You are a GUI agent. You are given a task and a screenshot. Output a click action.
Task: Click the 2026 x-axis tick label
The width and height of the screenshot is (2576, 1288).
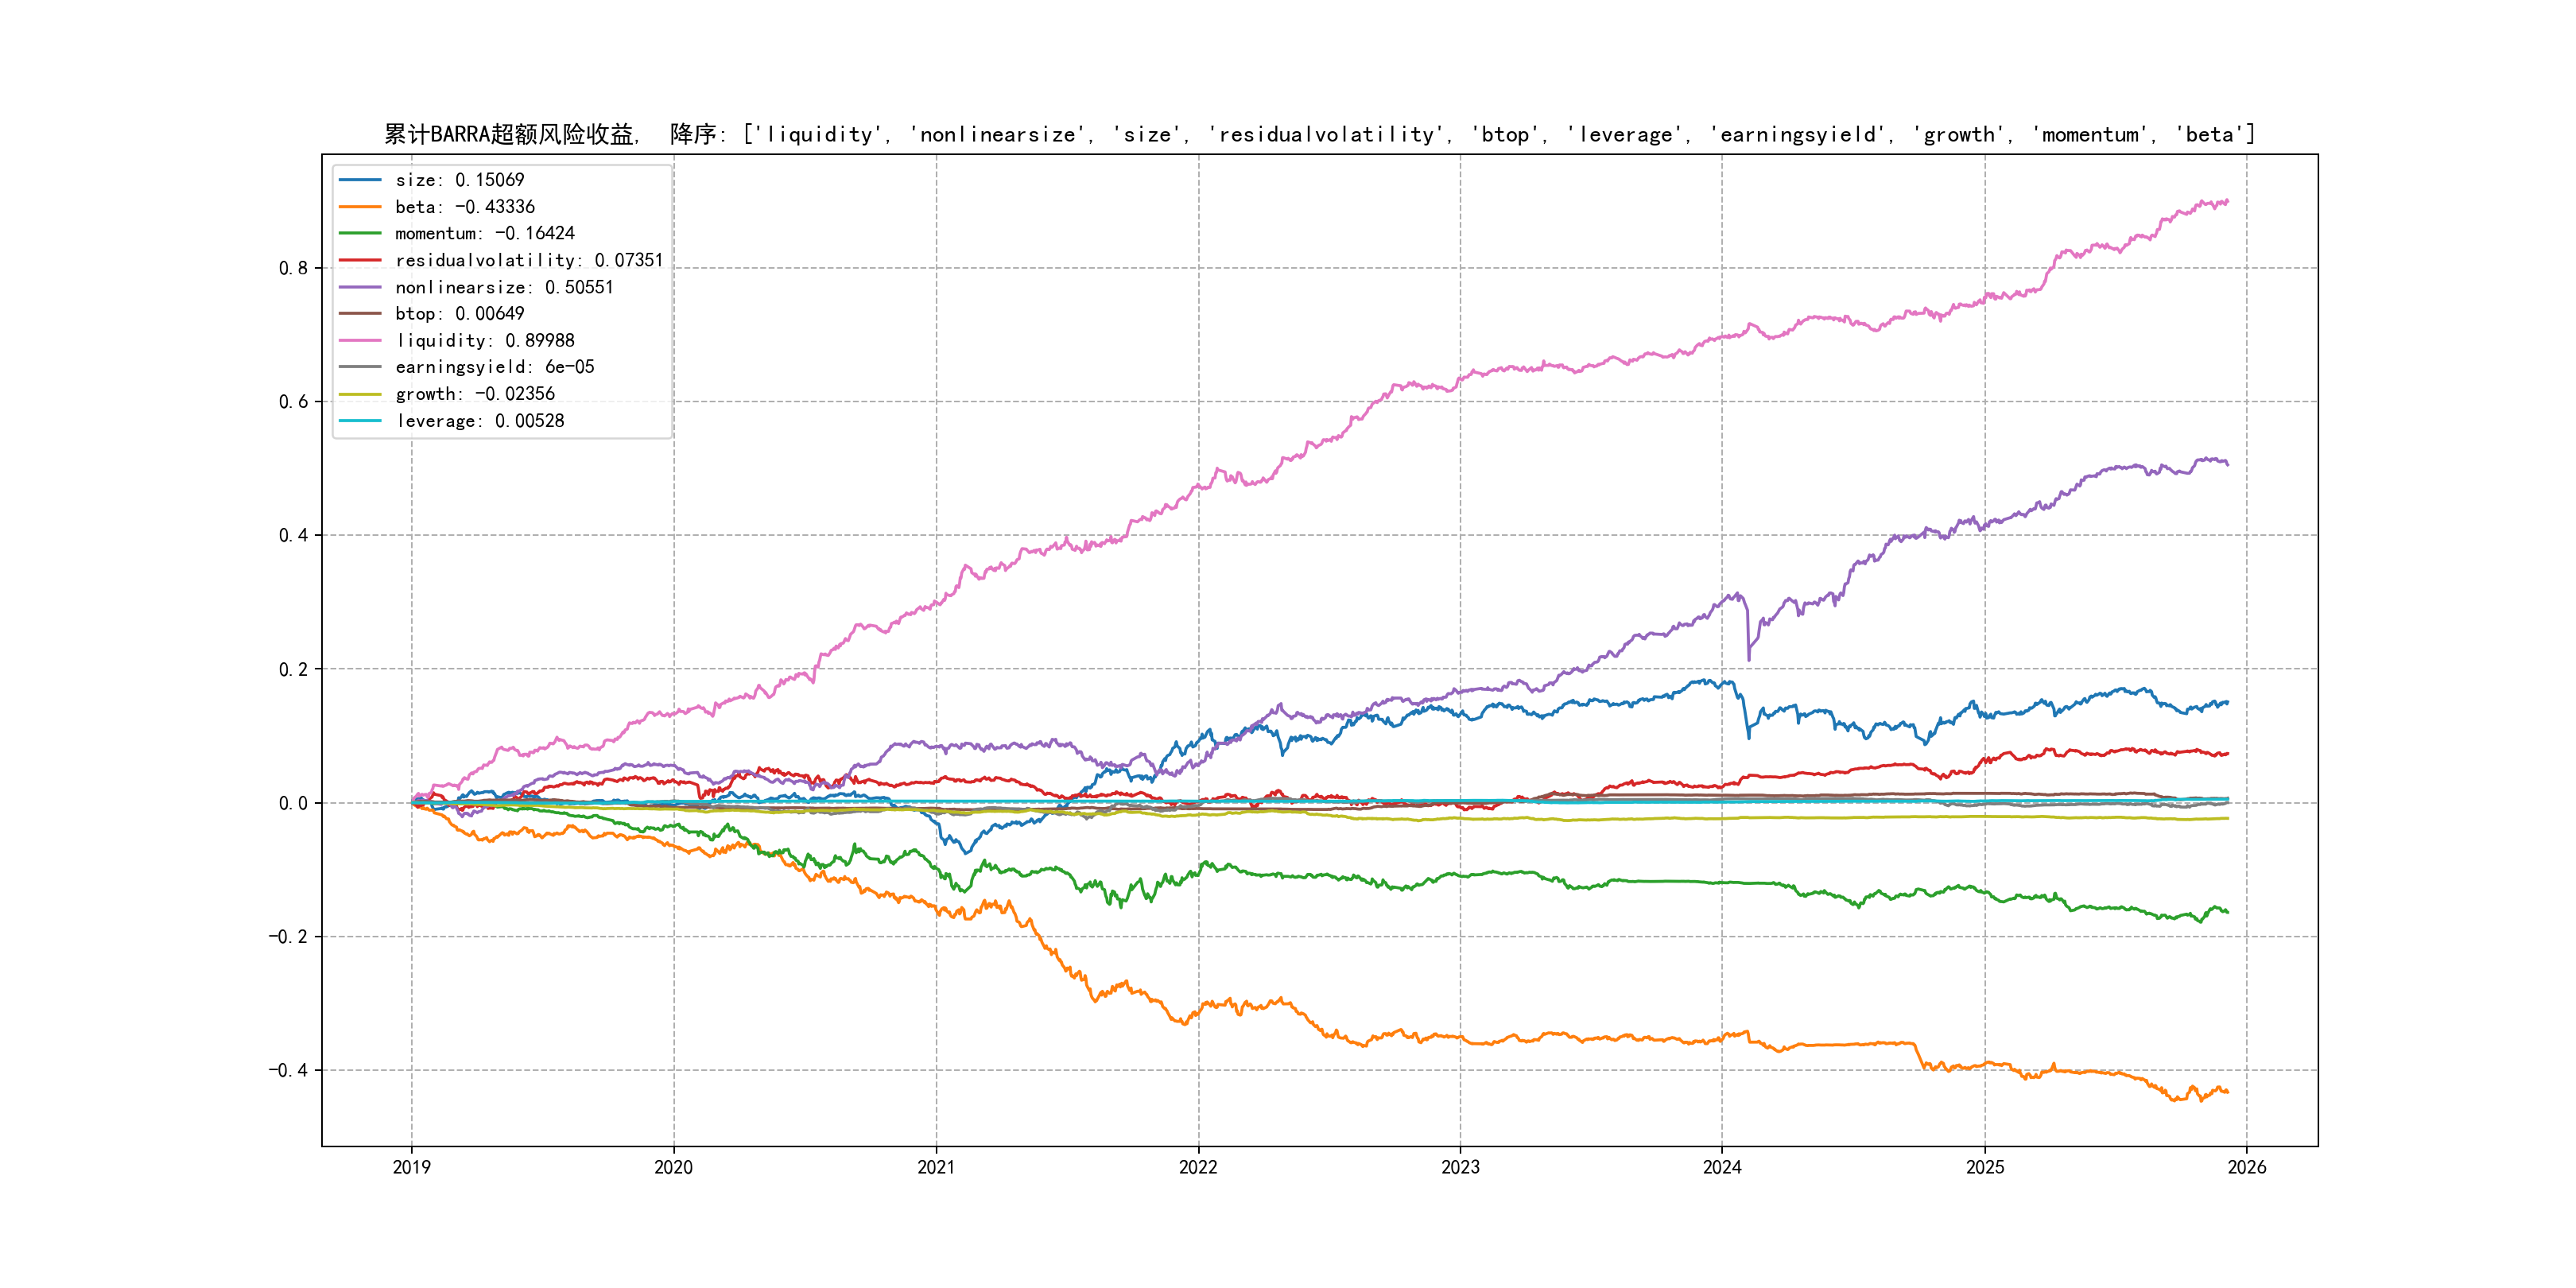[x=2246, y=1167]
